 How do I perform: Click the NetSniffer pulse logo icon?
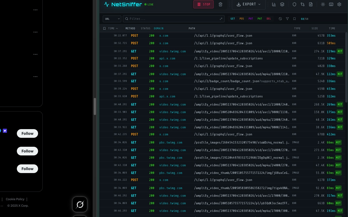(107, 4)
